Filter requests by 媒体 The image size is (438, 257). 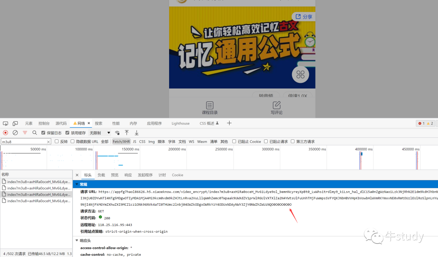[161, 141]
